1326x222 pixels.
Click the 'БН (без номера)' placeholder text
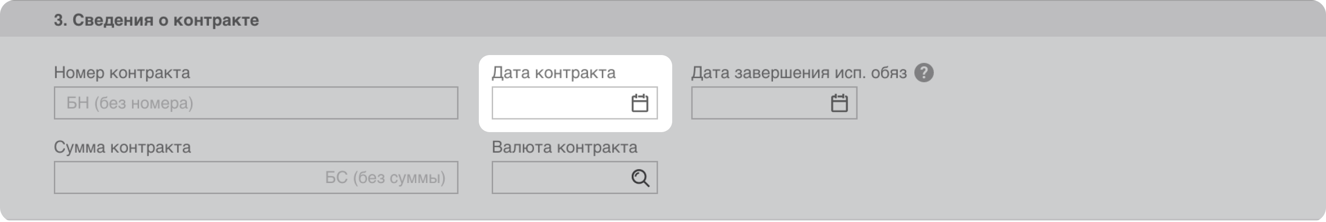(129, 104)
